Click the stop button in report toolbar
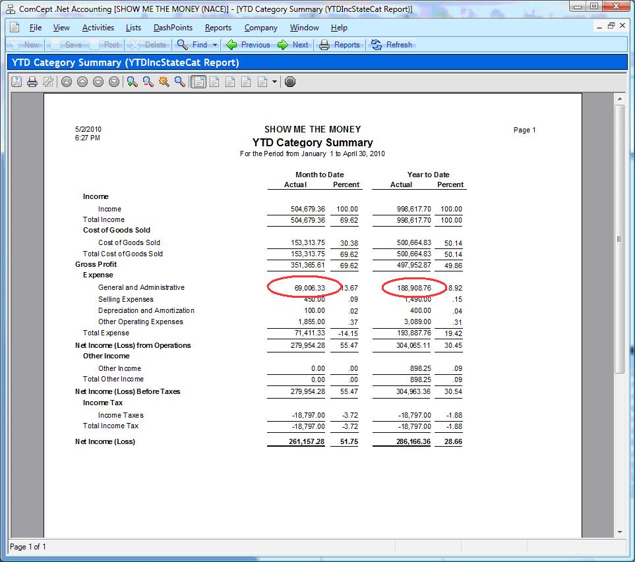635x562 pixels. pos(289,82)
